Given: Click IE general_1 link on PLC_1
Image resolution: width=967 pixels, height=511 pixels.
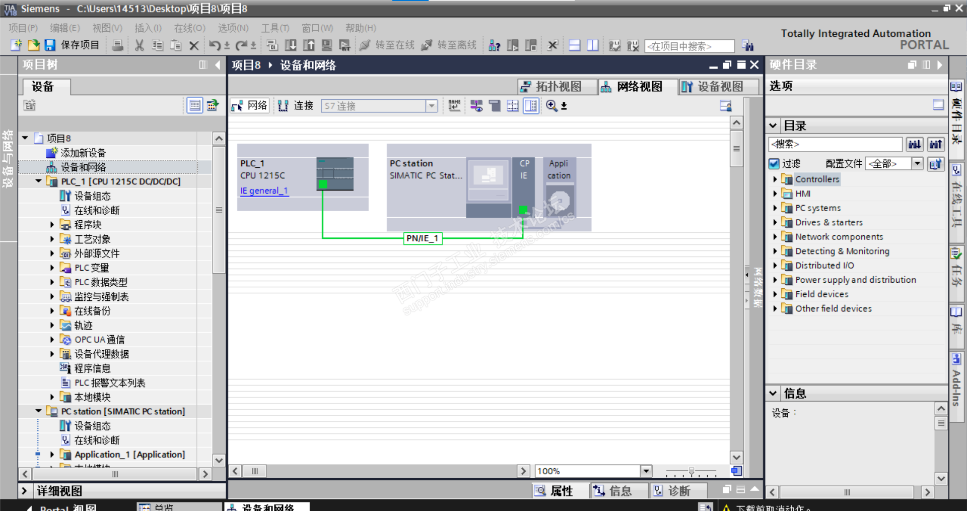Looking at the screenshot, I should coord(264,190).
